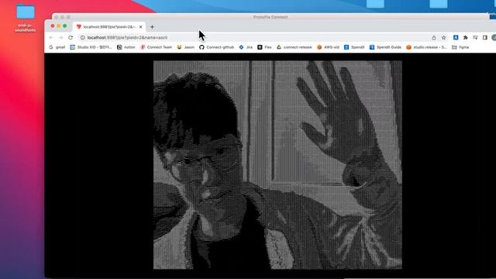Image resolution: width=496 pixels, height=279 pixels.
Task: Bookmark this page with the star
Action: click(443, 38)
